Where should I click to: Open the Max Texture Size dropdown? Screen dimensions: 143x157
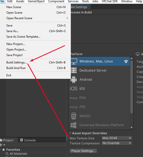pyautogui.click(x=117, y=138)
